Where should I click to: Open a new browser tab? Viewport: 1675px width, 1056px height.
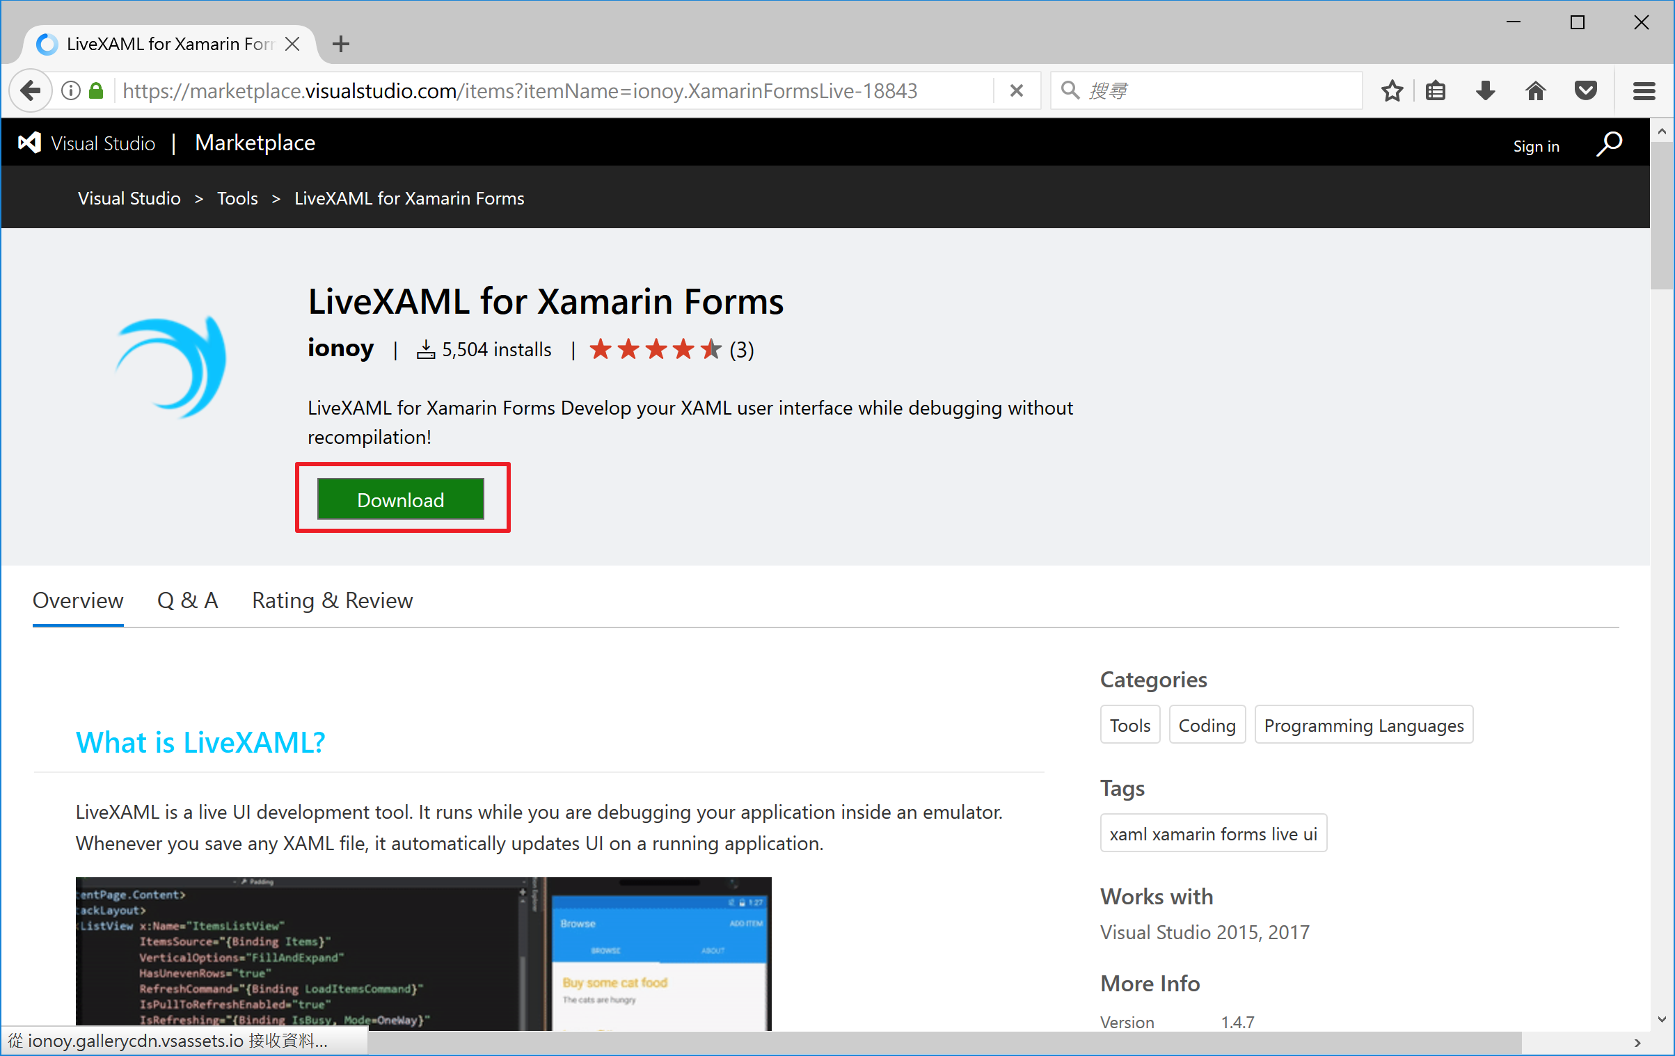[341, 44]
